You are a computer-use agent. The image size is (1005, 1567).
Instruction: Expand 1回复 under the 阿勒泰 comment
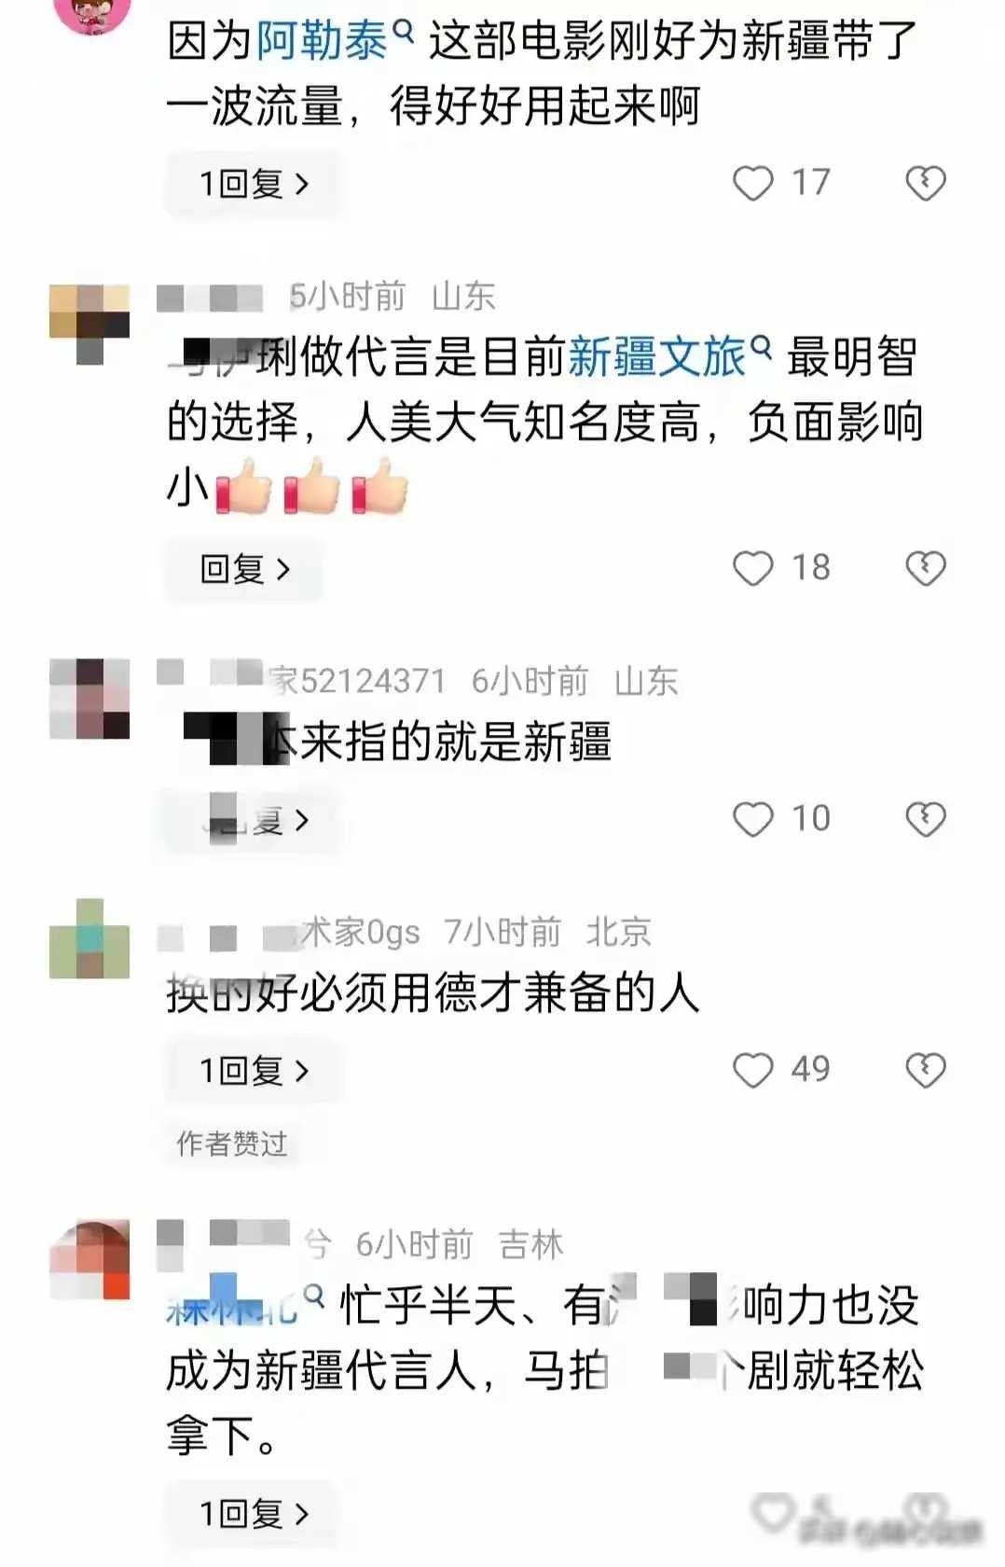click(254, 184)
